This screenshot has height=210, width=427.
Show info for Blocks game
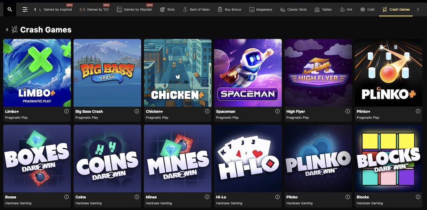click(x=418, y=197)
